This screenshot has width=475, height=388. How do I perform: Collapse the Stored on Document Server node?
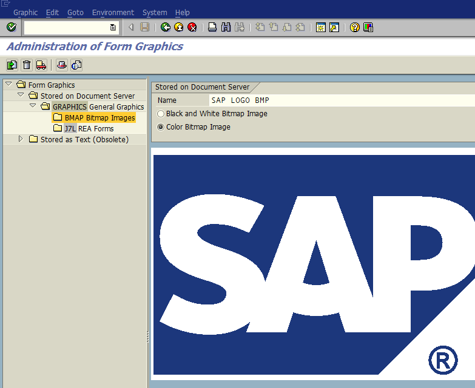(x=21, y=95)
